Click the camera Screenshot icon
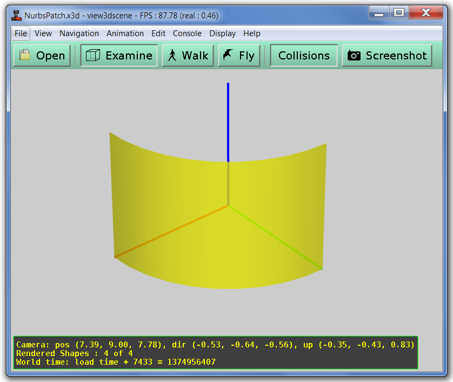453x382 pixels. (354, 55)
